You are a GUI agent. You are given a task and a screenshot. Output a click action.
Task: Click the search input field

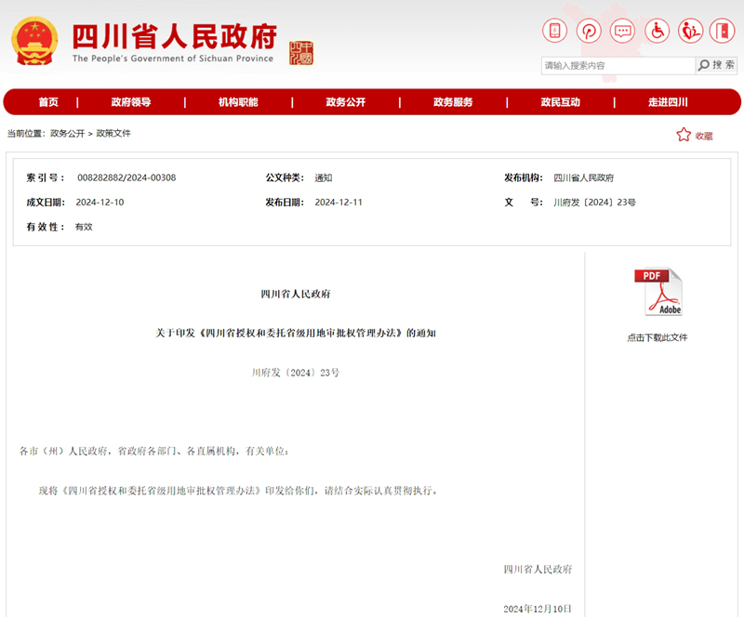click(618, 65)
